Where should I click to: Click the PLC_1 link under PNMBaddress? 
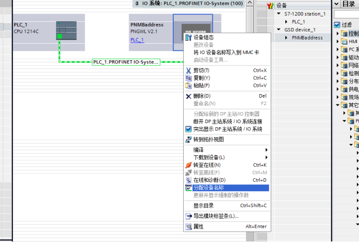pos(137,40)
